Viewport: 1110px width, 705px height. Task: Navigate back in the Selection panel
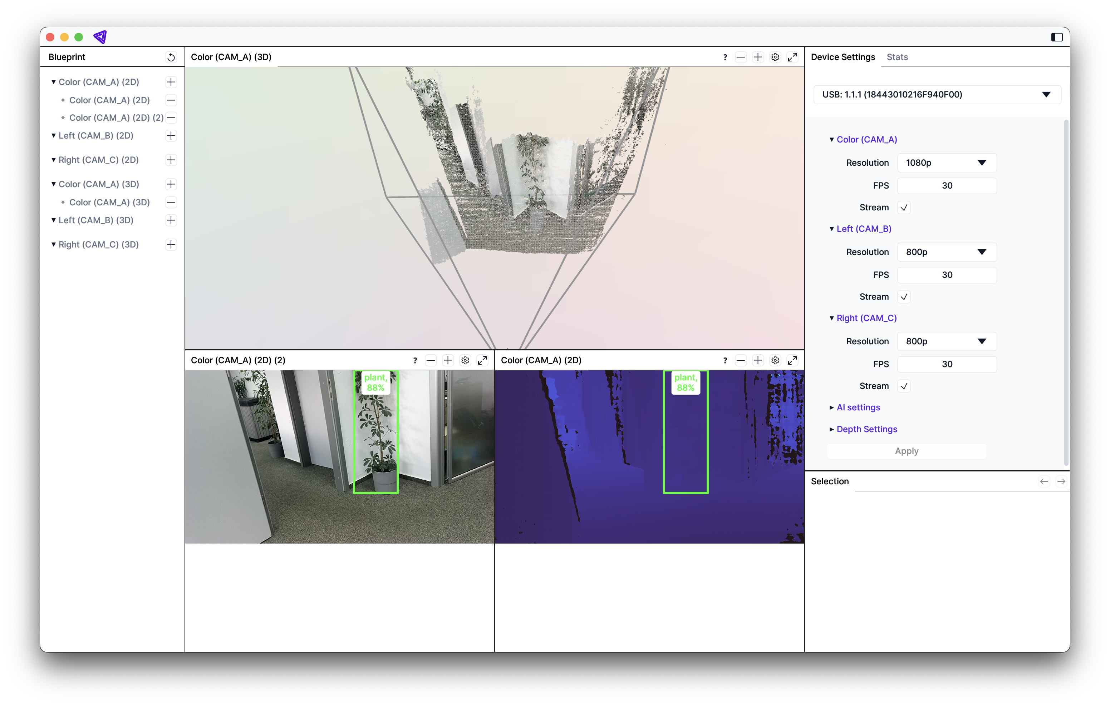tap(1043, 481)
